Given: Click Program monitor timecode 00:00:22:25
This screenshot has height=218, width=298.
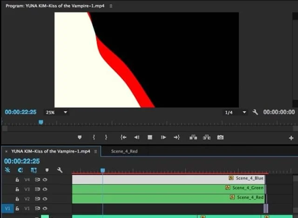Looking at the screenshot, I should pos(20,112).
